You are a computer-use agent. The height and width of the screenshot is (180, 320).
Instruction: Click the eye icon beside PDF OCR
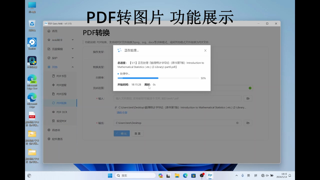pos(53,112)
